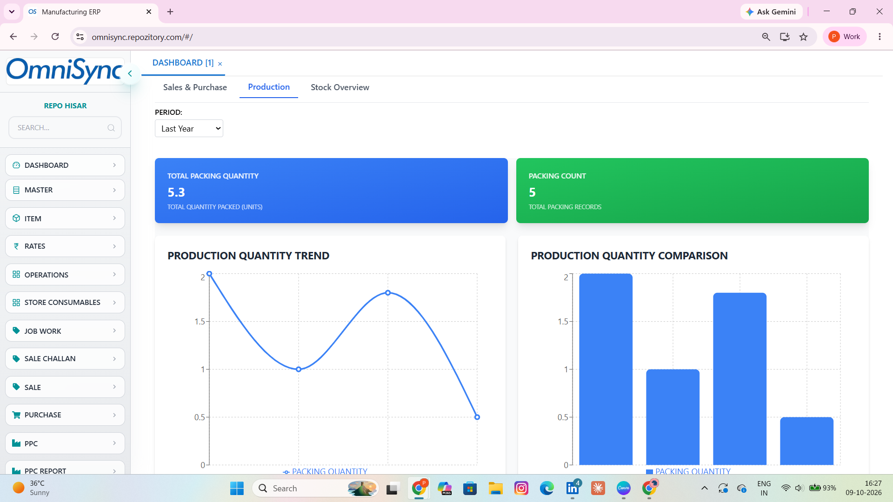Click the tallest bar in comparison chart
This screenshot has width=893, height=502.
[606, 369]
